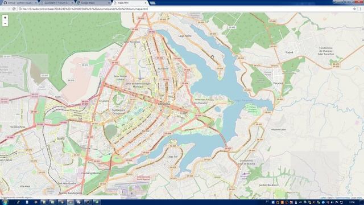Open the Windows Start menu
The height and width of the screenshot is (205, 364).
5,202
